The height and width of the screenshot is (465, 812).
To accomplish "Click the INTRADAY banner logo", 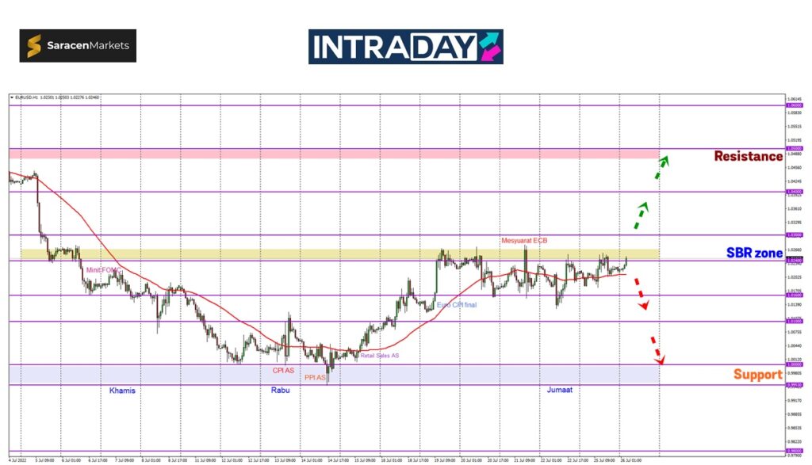I will tap(405, 47).
